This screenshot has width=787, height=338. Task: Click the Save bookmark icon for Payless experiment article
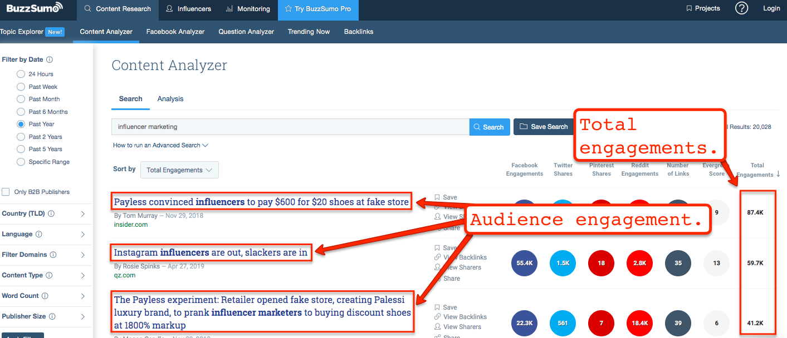[x=437, y=307]
